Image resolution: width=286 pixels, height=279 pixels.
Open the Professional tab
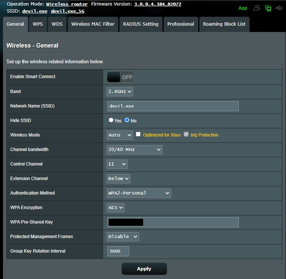click(x=181, y=24)
